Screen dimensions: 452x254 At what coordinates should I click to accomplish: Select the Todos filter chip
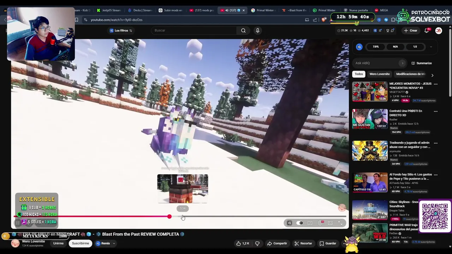pyautogui.click(x=359, y=74)
